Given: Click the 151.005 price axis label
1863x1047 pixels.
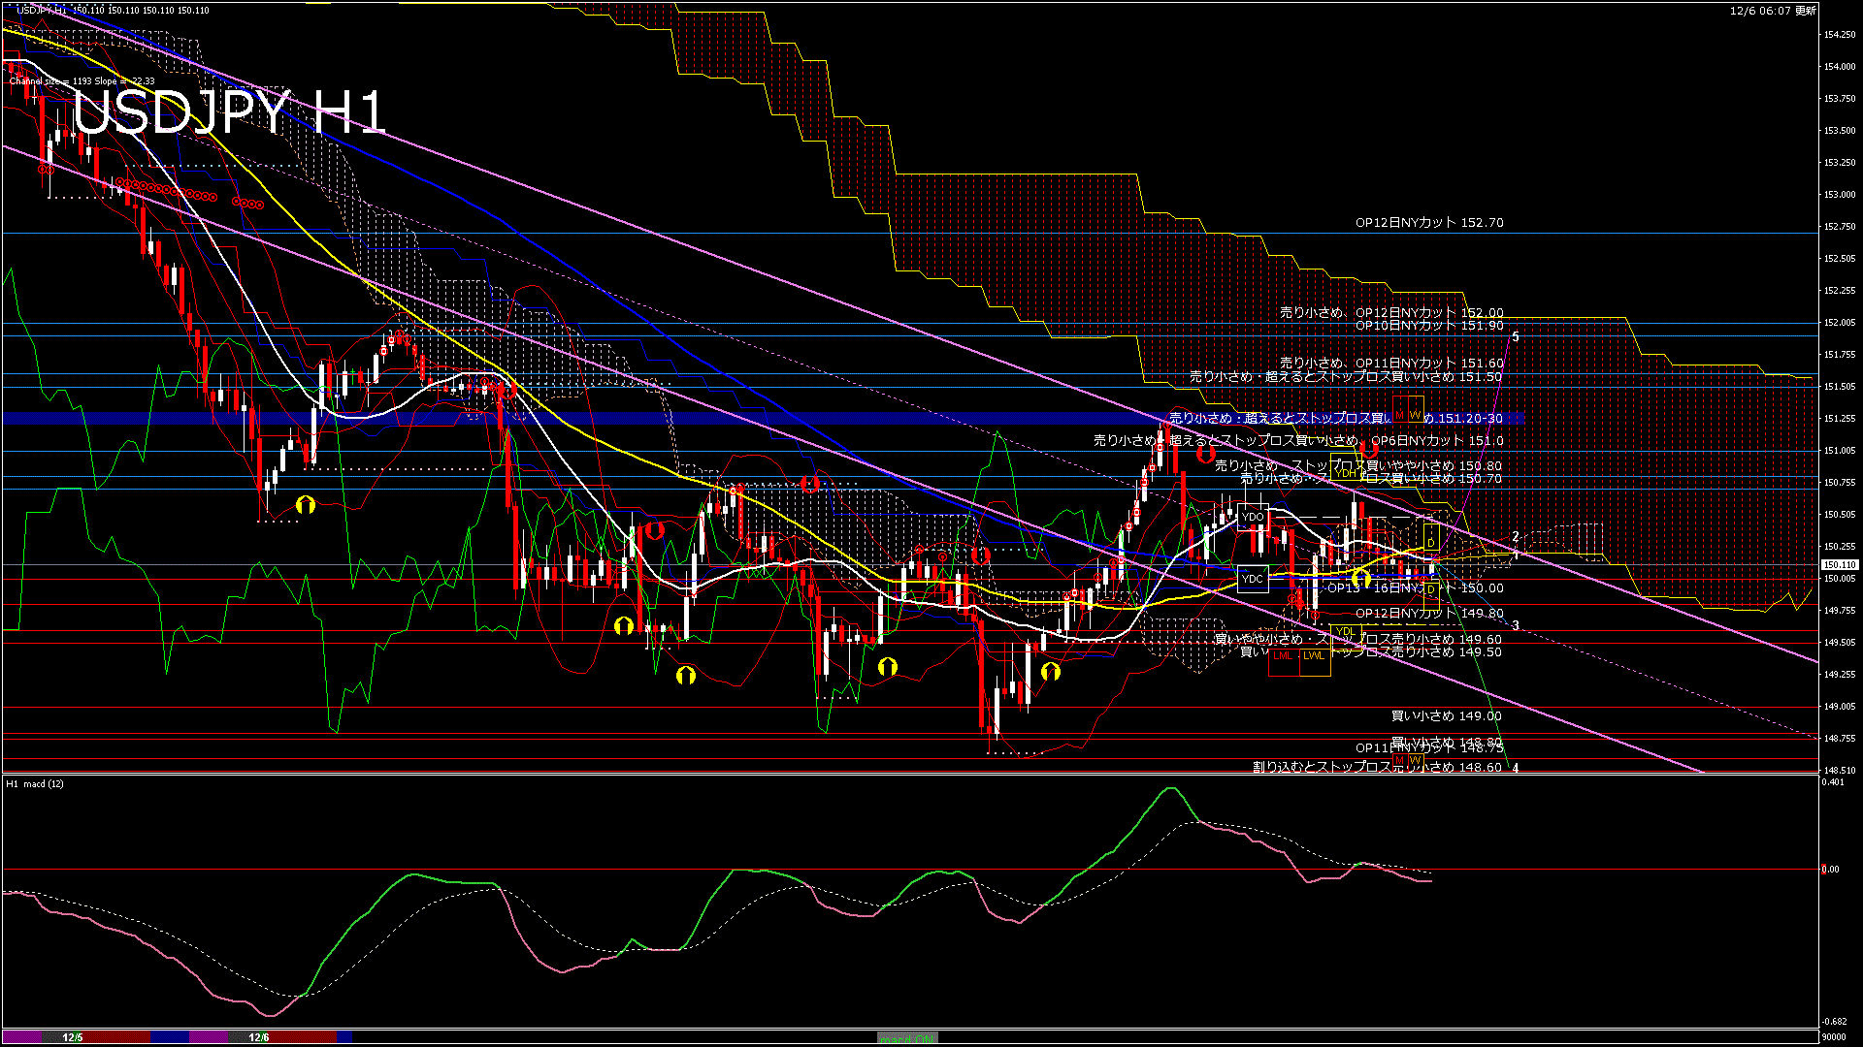Looking at the screenshot, I should pyautogui.click(x=1840, y=451).
